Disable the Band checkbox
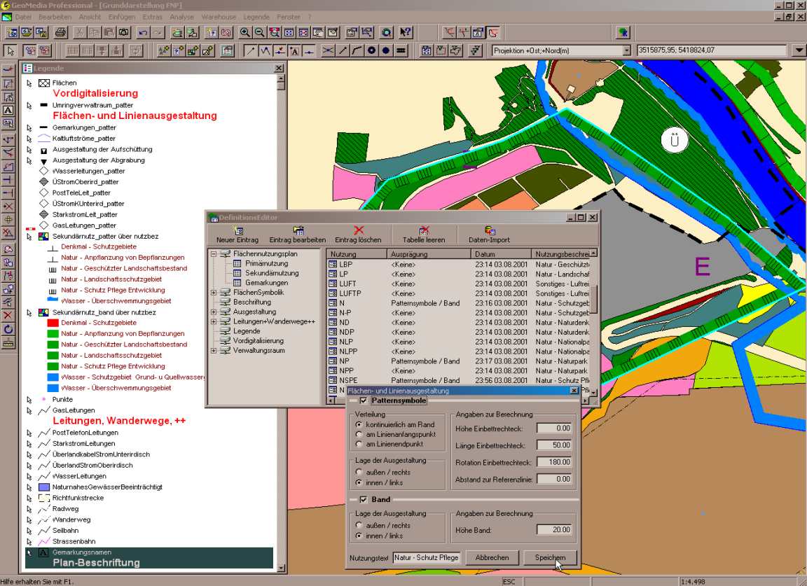 363,500
